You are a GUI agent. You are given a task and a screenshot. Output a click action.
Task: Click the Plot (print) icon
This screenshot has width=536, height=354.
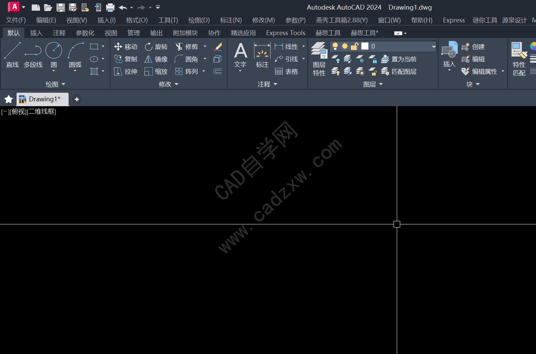coord(110,7)
